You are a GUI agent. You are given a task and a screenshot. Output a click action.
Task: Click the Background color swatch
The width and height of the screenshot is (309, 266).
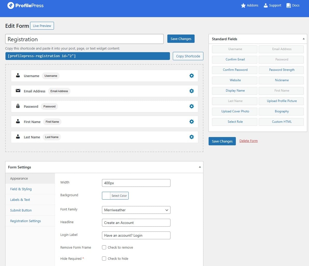(106, 196)
